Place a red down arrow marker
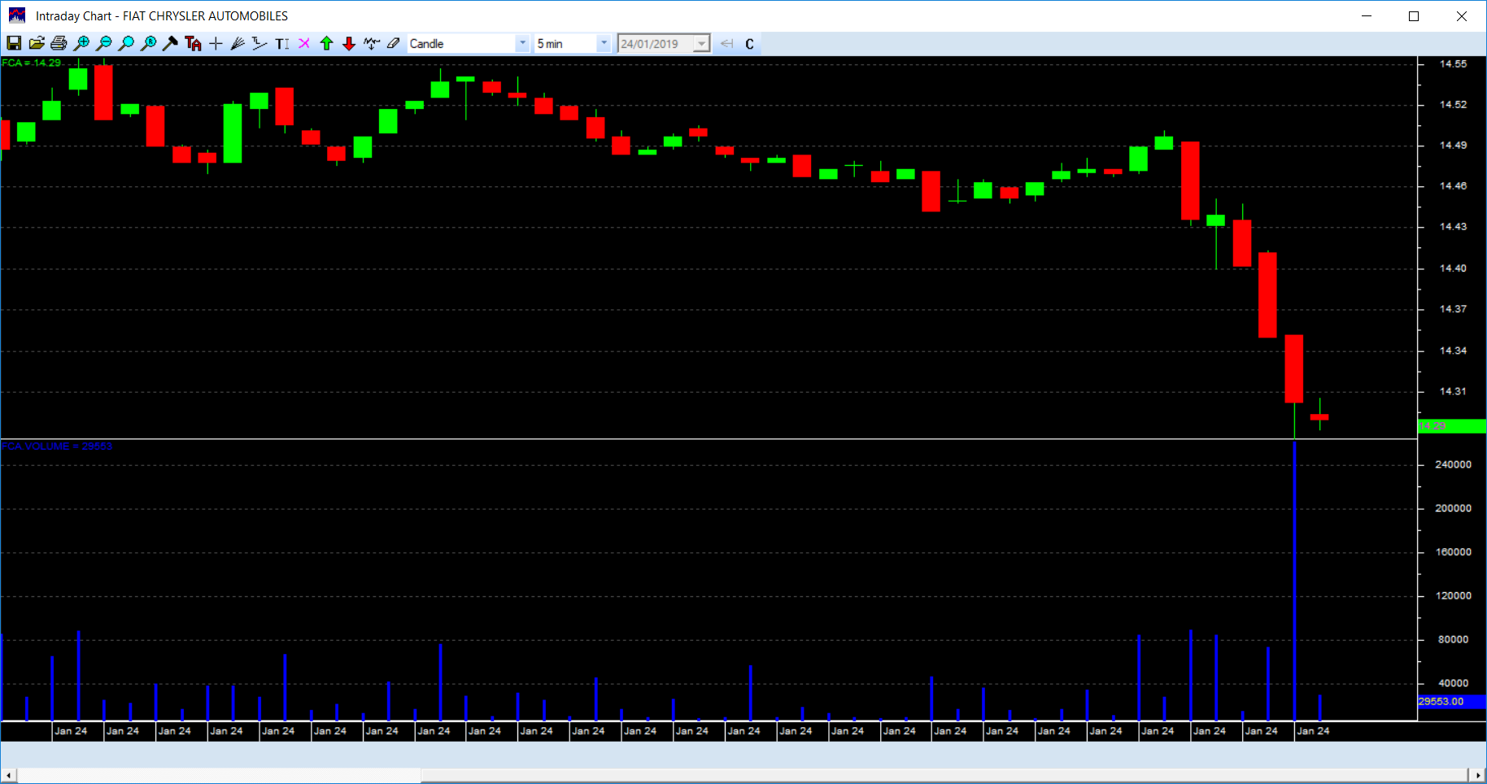Image resolution: width=1487 pixels, height=784 pixels. 349,43
